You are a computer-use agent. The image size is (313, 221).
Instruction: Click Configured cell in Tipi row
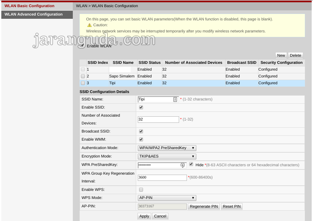tap(281, 83)
